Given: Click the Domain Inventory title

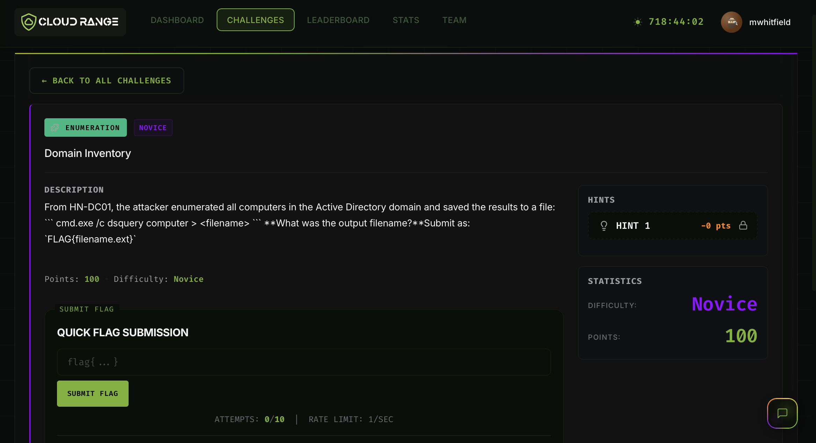Looking at the screenshot, I should pos(88,153).
